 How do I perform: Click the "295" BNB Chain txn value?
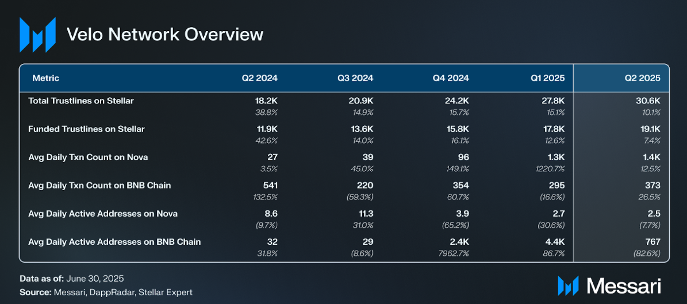[557, 186]
